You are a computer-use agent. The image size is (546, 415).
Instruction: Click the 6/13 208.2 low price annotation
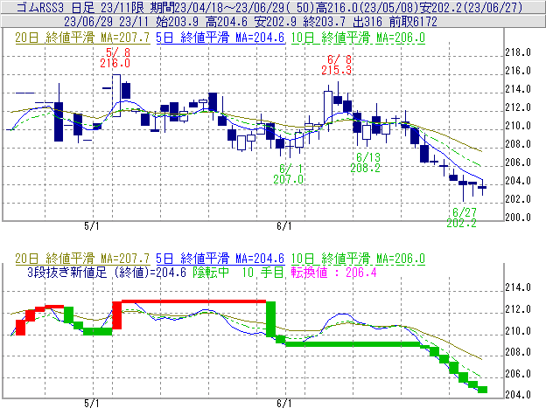tap(365, 163)
